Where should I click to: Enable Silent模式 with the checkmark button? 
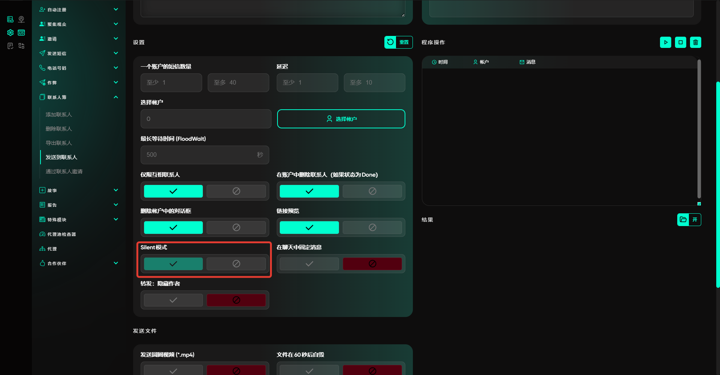(x=173, y=264)
